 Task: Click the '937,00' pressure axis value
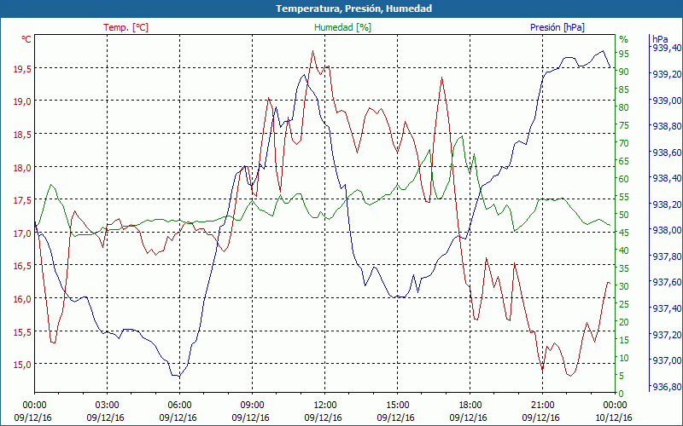667,360
